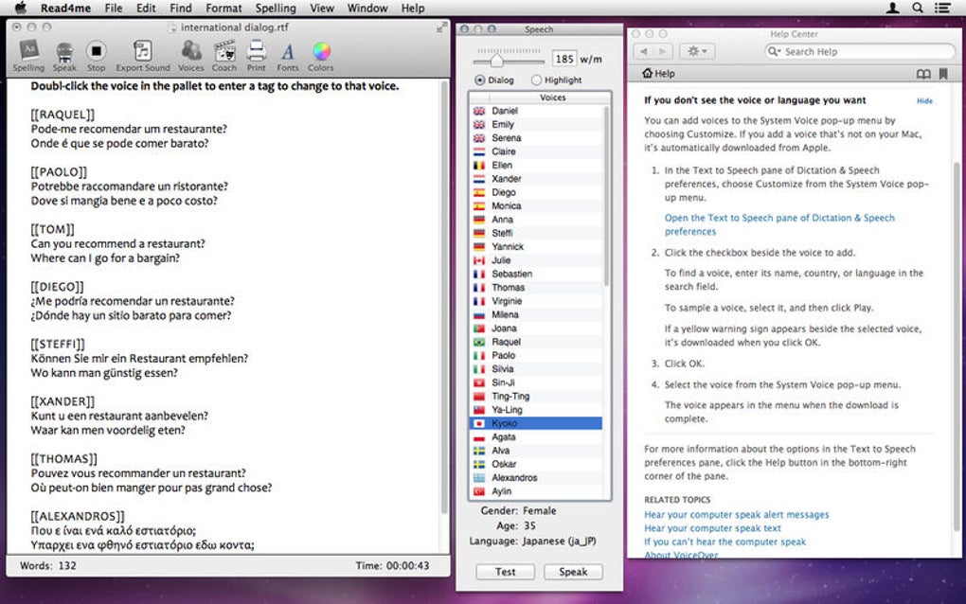Select the Raquel voice in the list
This screenshot has width=966, height=604.
click(506, 342)
